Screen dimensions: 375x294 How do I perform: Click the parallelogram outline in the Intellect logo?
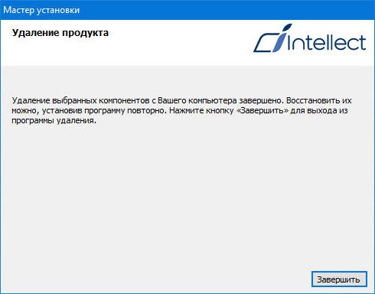coord(265,42)
